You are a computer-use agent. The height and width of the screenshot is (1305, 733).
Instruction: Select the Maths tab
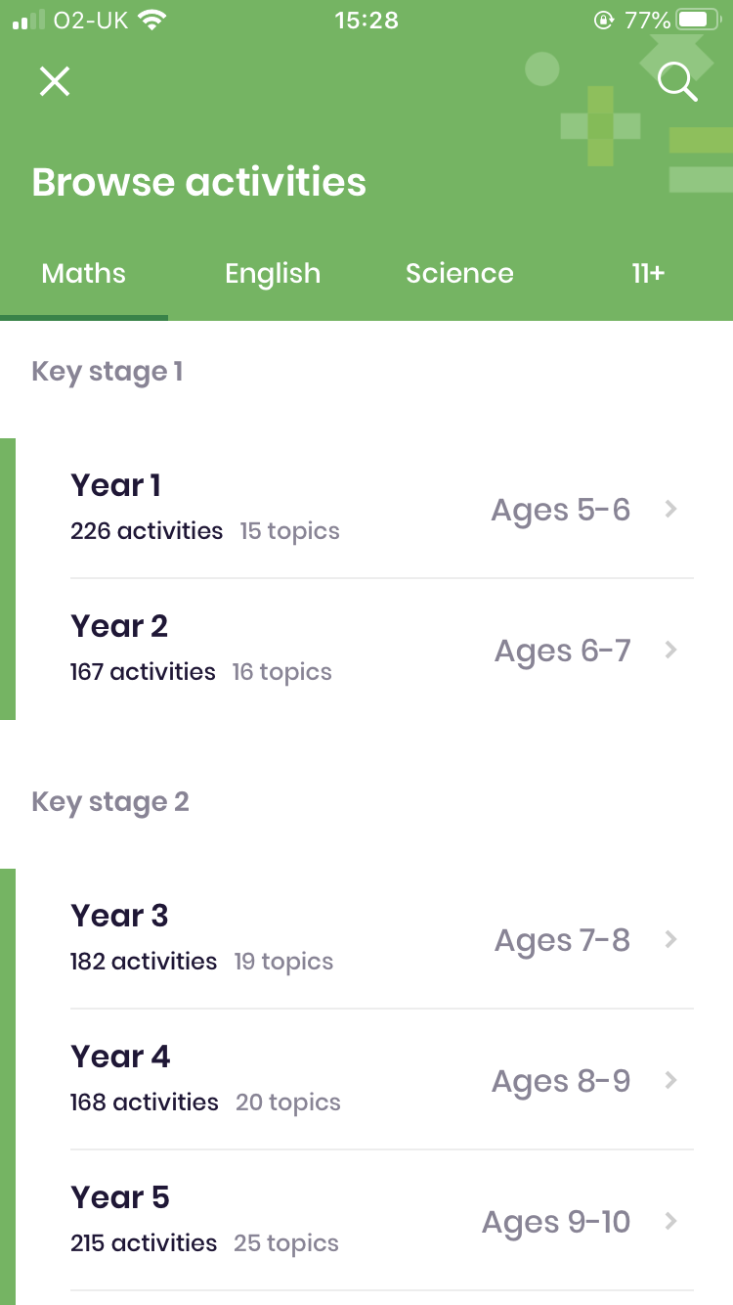(x=84, y=273)
